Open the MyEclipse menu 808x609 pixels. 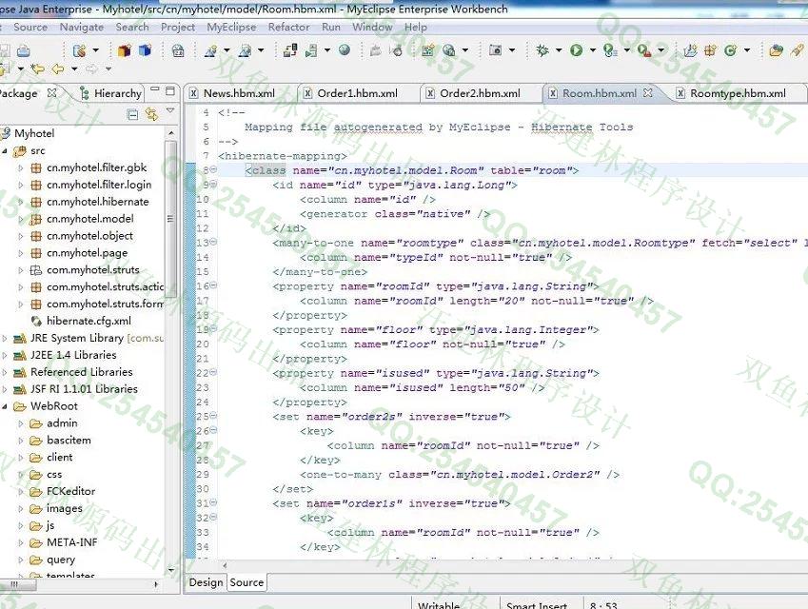231,27
